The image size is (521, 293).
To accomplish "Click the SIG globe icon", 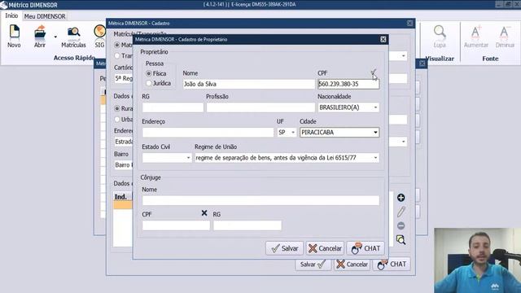I will [99, 31].
